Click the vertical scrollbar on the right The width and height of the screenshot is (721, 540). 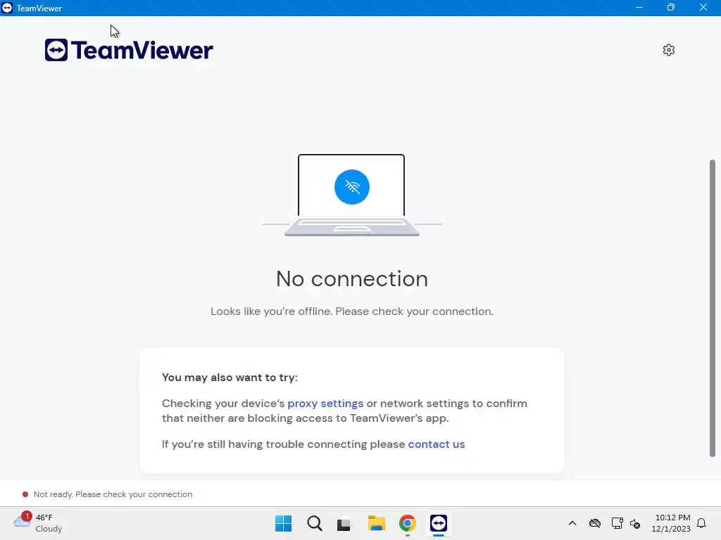pyautogui.click(x=713, y=308)
